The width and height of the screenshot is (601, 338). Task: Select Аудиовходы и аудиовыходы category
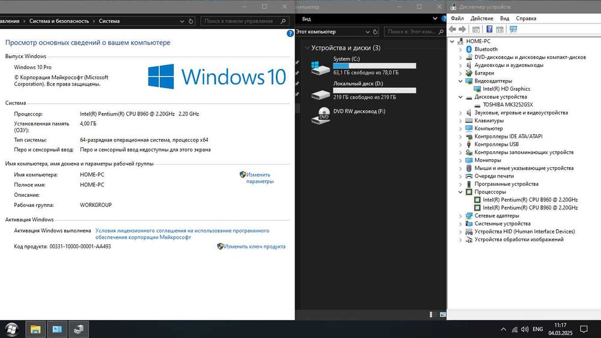point(508,65)
